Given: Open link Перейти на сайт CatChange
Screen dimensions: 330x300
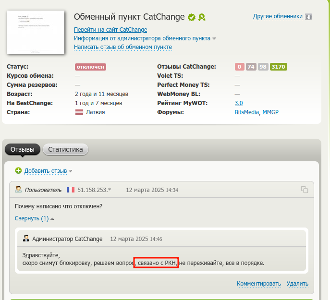Looking at the screenshot, I should [110, 30].
